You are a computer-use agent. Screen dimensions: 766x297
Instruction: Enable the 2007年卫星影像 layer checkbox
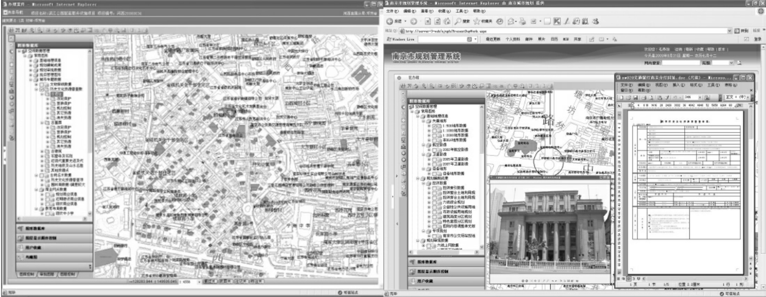[436, 164]
